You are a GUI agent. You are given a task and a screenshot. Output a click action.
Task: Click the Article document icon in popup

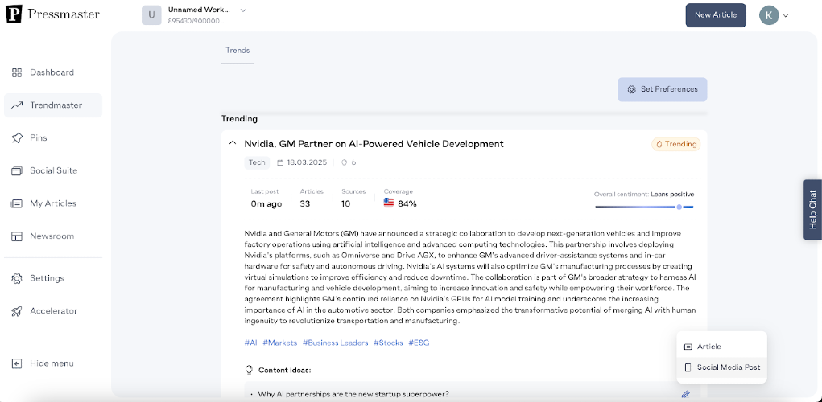[688, 347]
